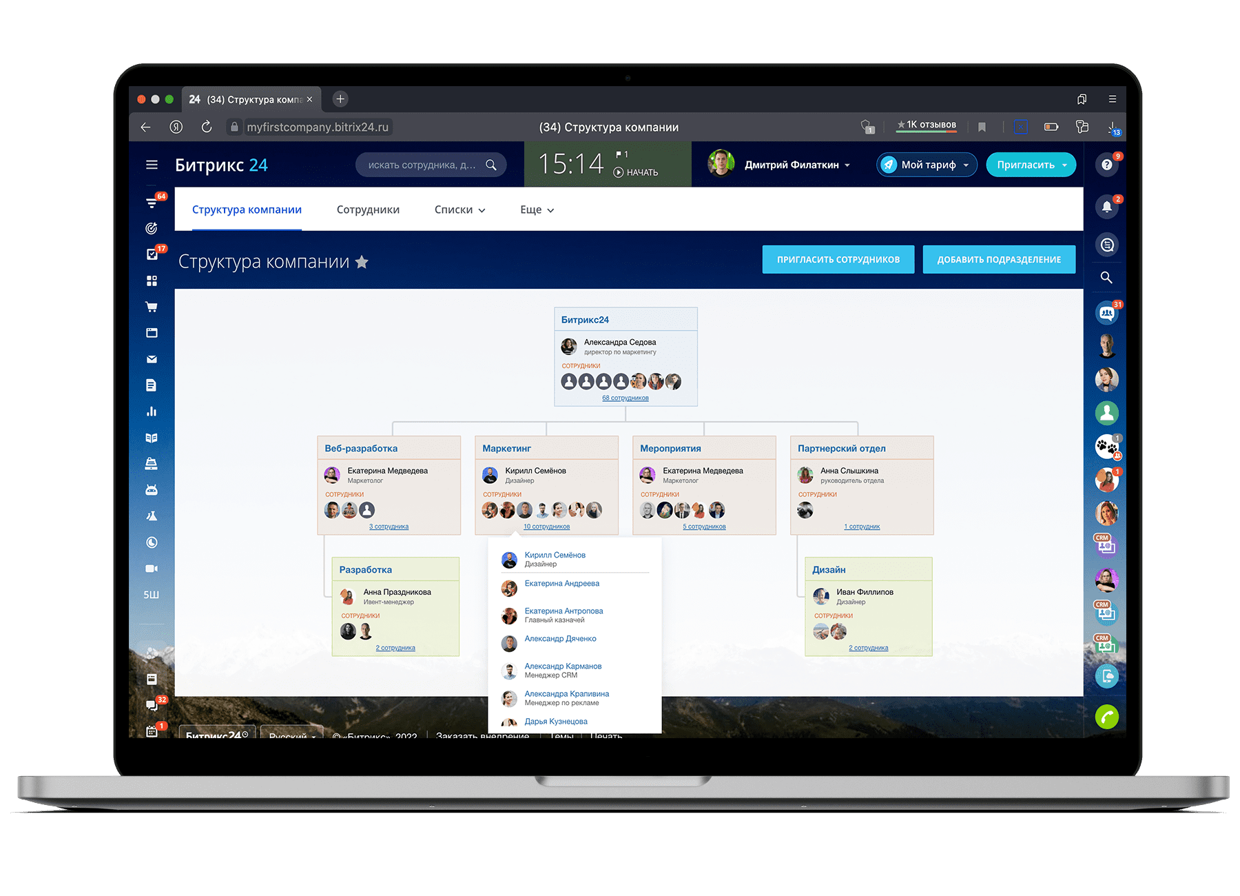Open the feed icon with badge 64
Image resolution: width=1240 pixels, height=896 pixels.
tap(152, 203)
